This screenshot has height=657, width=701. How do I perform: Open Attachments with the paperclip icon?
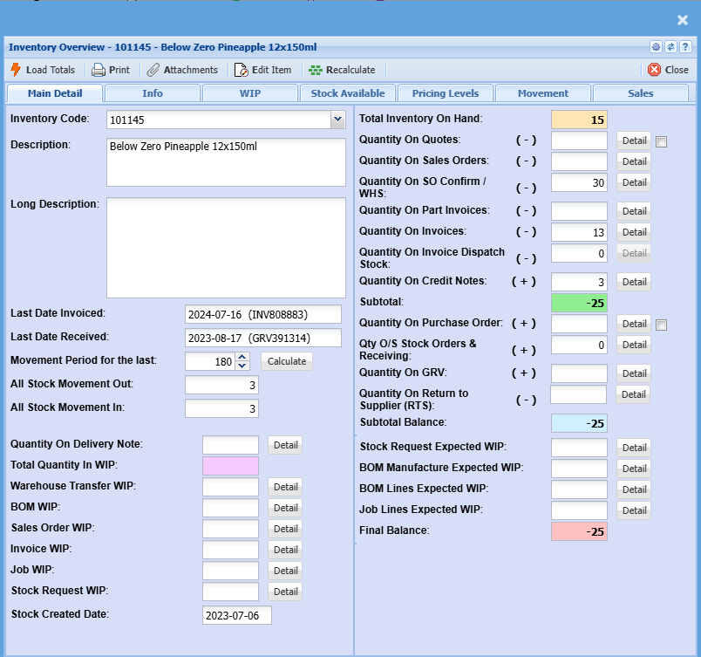click(182, 70)
